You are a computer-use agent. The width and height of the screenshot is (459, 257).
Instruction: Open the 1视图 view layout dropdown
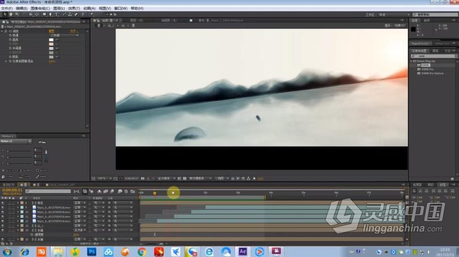222,178
